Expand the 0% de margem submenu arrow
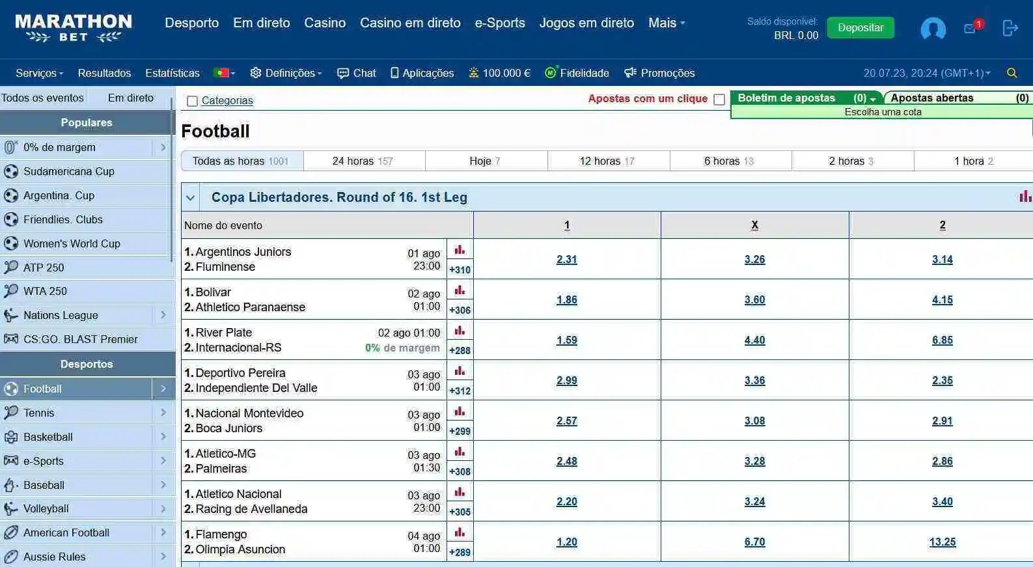The width and height of the screenshot is (1033, 567). pyautogui.click(x=163, y=147)
